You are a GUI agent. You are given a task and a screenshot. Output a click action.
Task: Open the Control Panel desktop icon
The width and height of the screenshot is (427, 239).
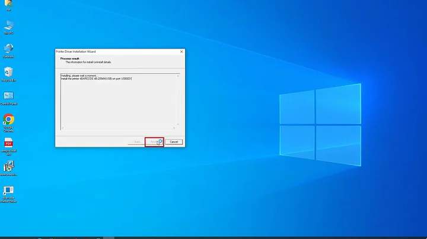pos(8,98)
